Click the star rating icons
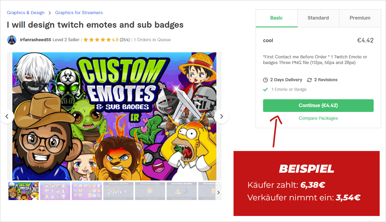Viewport: 386px width, 222px height. tap(97, 40)
